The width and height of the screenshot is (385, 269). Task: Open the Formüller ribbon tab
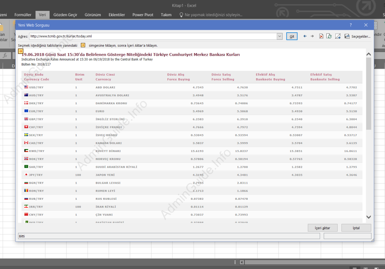(23, 15)
